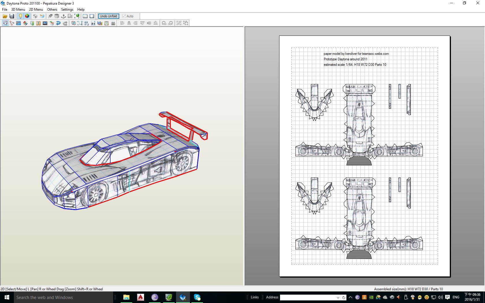Screen dimensions: 485x303
Task: Open the ENG language selector in taskbar
Action: (456, 297)
